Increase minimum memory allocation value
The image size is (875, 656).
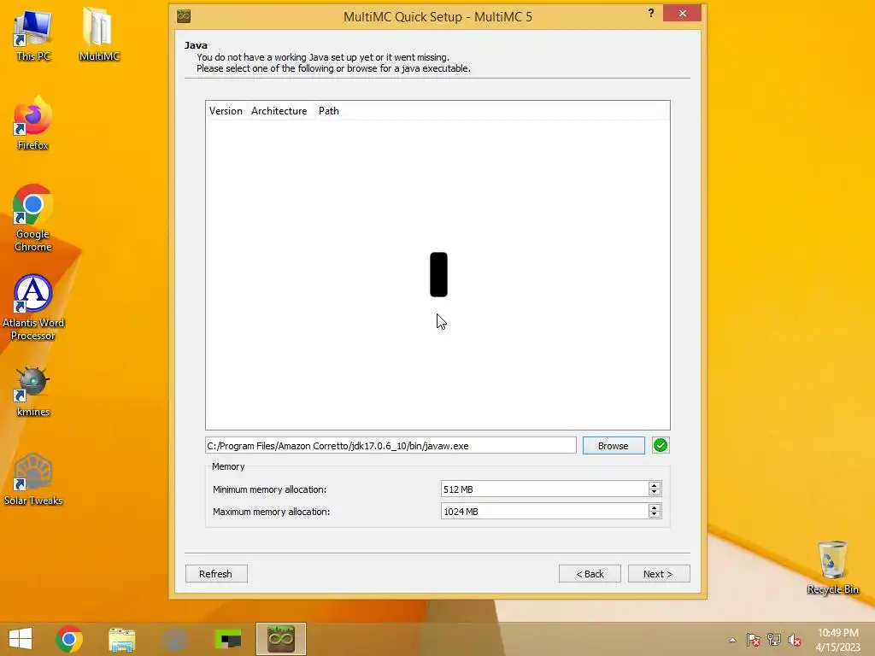655,485
